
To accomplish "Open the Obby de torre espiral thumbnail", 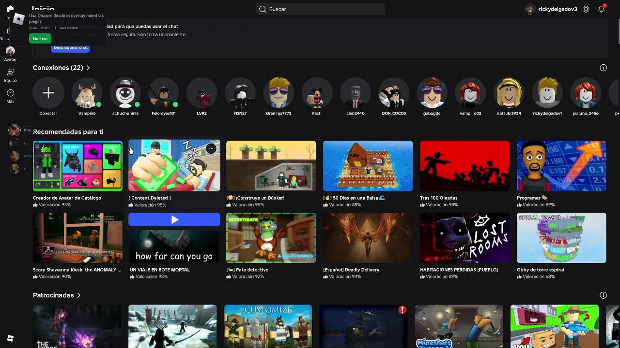I will pyautogui.click(x=561, y=238).
